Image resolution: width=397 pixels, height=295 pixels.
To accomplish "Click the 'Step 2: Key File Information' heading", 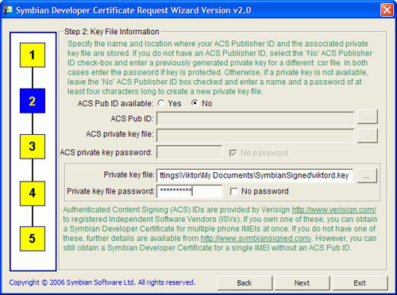I will point(112,32).
